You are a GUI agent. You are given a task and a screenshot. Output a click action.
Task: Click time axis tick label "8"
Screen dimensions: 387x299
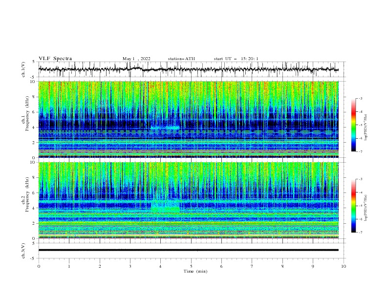282,266
